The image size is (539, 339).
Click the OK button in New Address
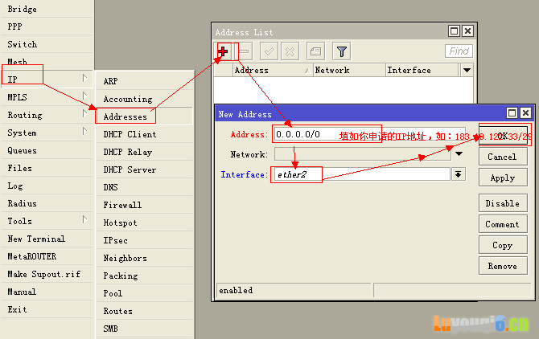pyautogui.click(x=503, y=136)
